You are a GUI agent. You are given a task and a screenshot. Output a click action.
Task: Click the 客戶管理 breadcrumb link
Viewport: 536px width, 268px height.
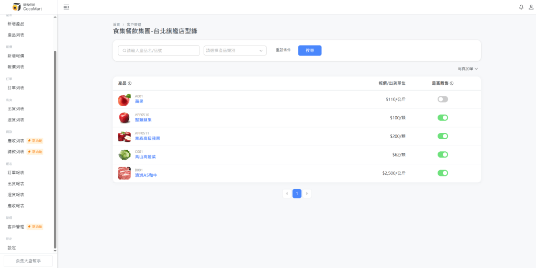pos(133,25)
